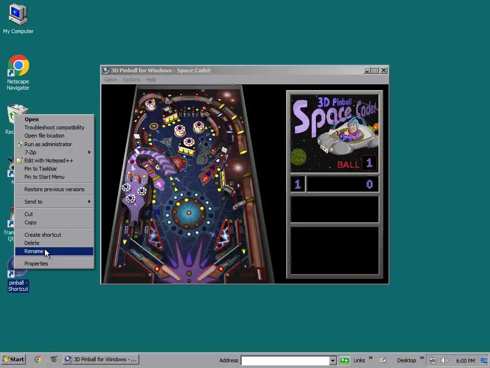Expand the Links toolbar chevron

(371, 357)
